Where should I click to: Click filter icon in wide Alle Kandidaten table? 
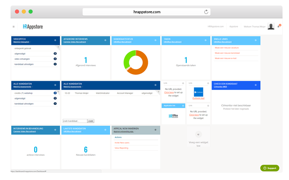pos(158,92)
